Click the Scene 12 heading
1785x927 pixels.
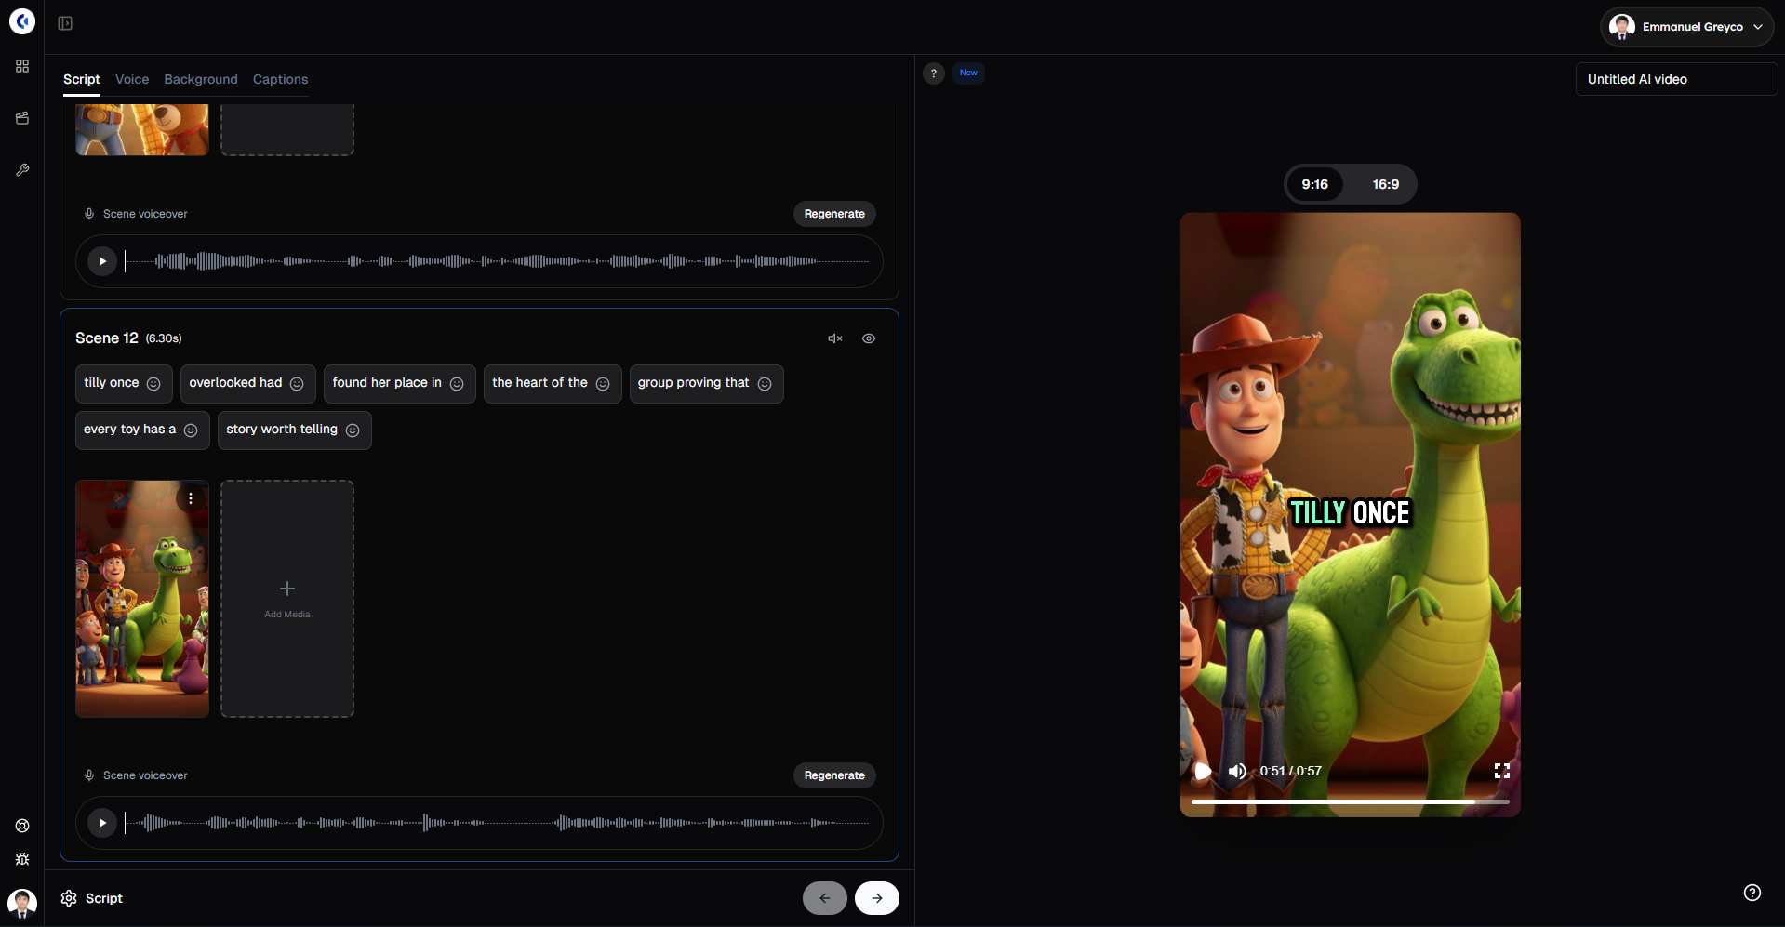pos(107,338)
